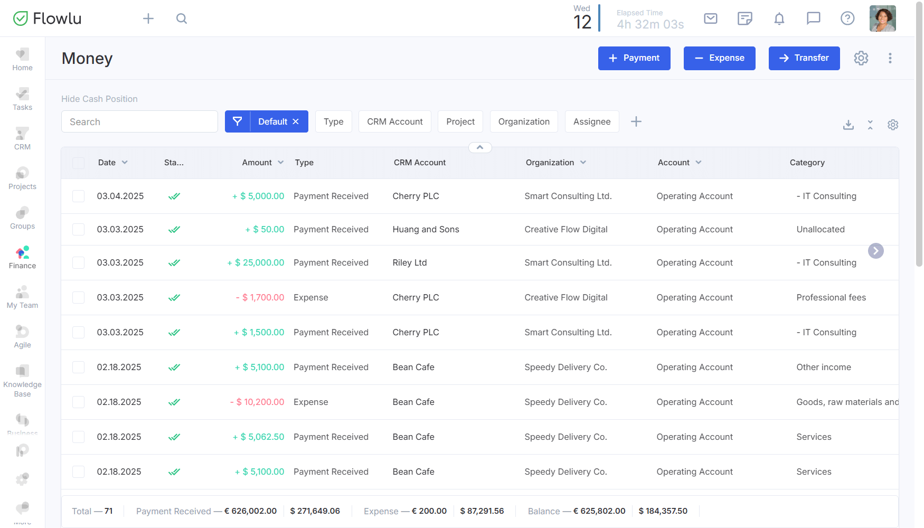
Task: Open the Project filter
Action: coord(460,121)
